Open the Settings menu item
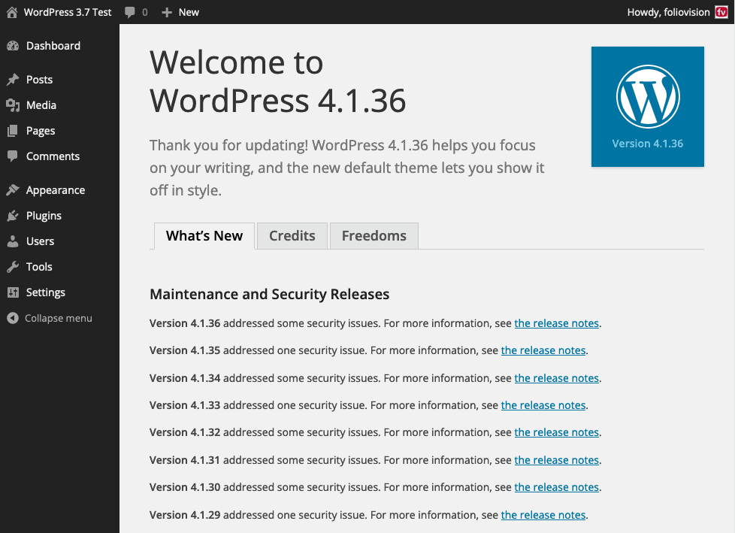This screenshot has width=735, height=533. 59,292
